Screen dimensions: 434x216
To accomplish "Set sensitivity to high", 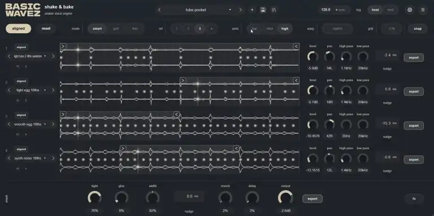I will coord(285,28).
